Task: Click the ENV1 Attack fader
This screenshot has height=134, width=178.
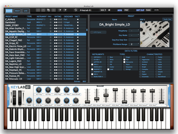Action: point(88,101)
